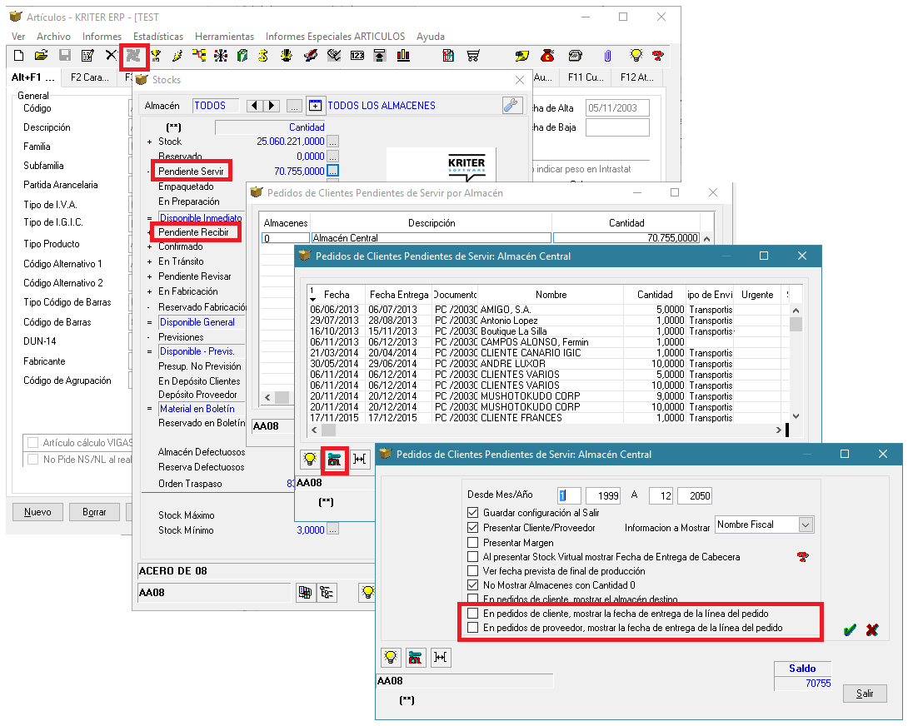Open configuration icon below the orders list grid
Screen dimensions: 908x726
334,460
